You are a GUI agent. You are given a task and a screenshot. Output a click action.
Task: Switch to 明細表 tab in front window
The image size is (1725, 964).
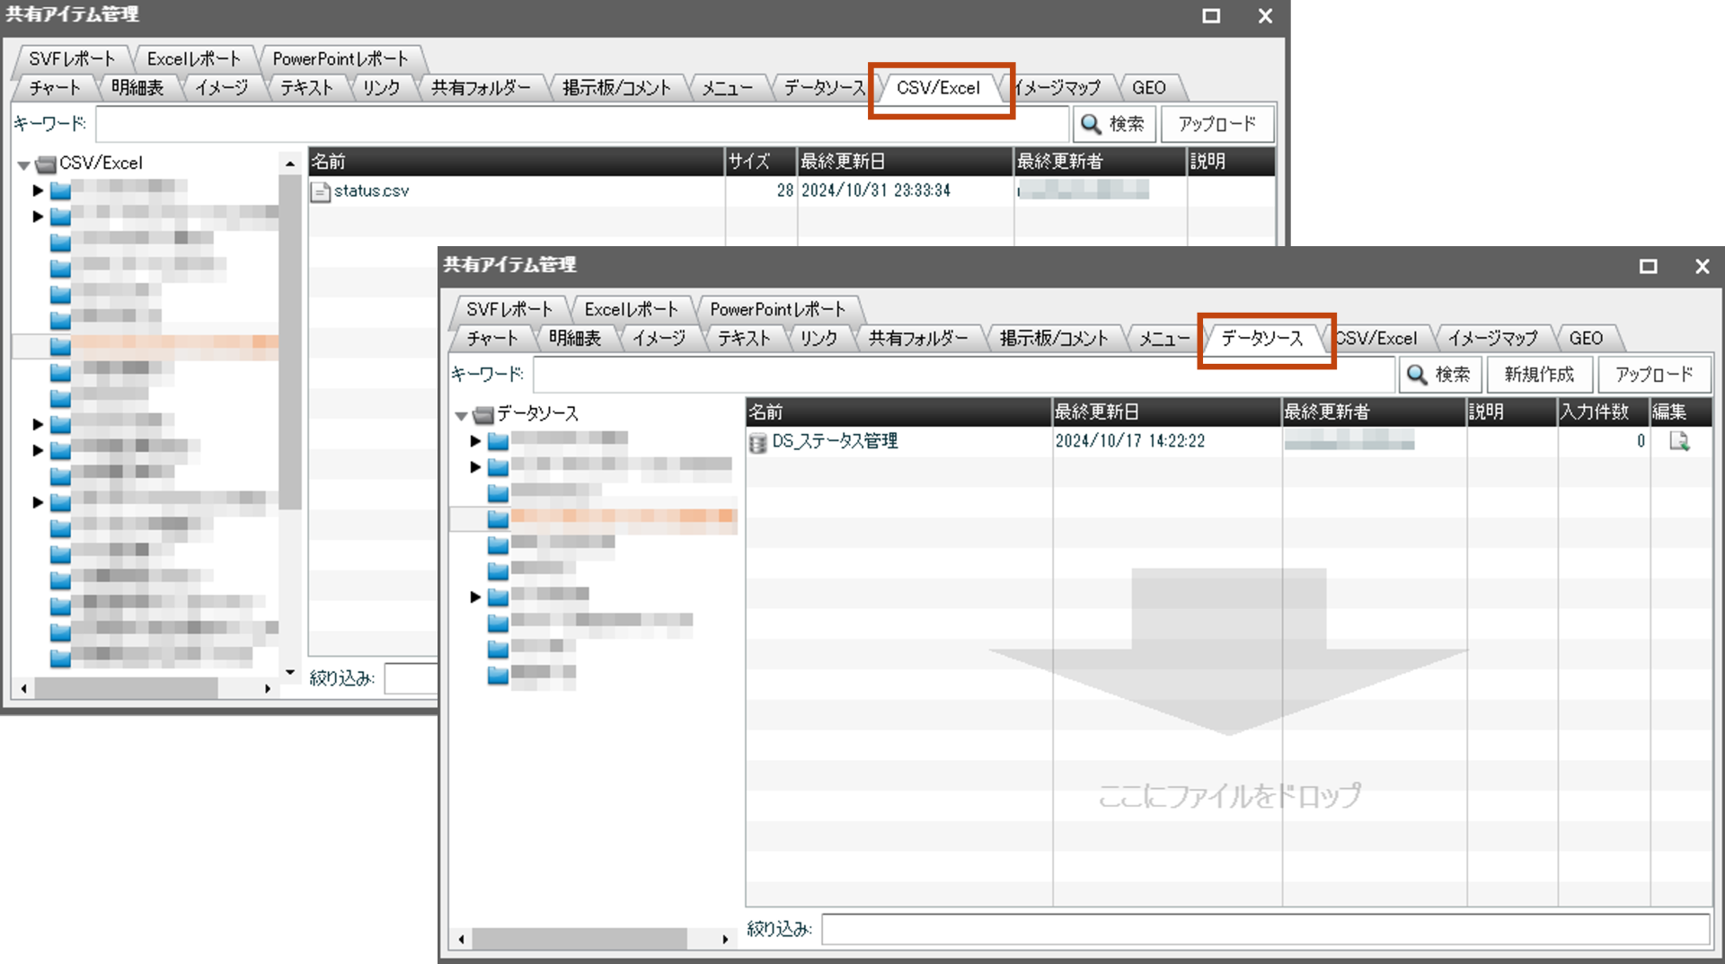575,339
